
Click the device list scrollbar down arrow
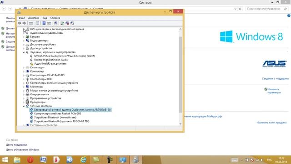(x=181, y=123)
